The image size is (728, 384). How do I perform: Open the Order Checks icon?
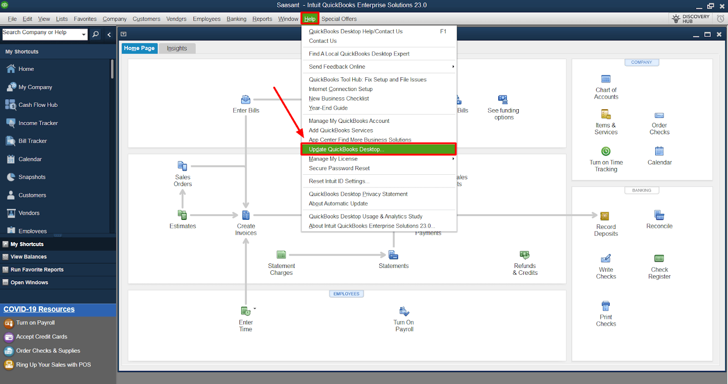(x=659, y=115)
